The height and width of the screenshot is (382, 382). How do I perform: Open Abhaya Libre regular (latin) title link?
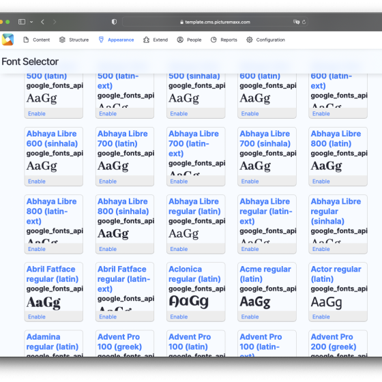[x=194, y=206]
